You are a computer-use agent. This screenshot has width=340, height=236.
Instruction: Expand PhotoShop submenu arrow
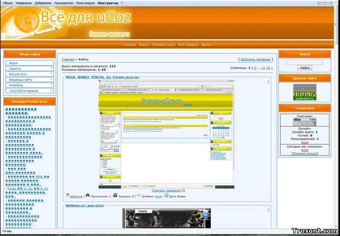[x=51, y=85]
